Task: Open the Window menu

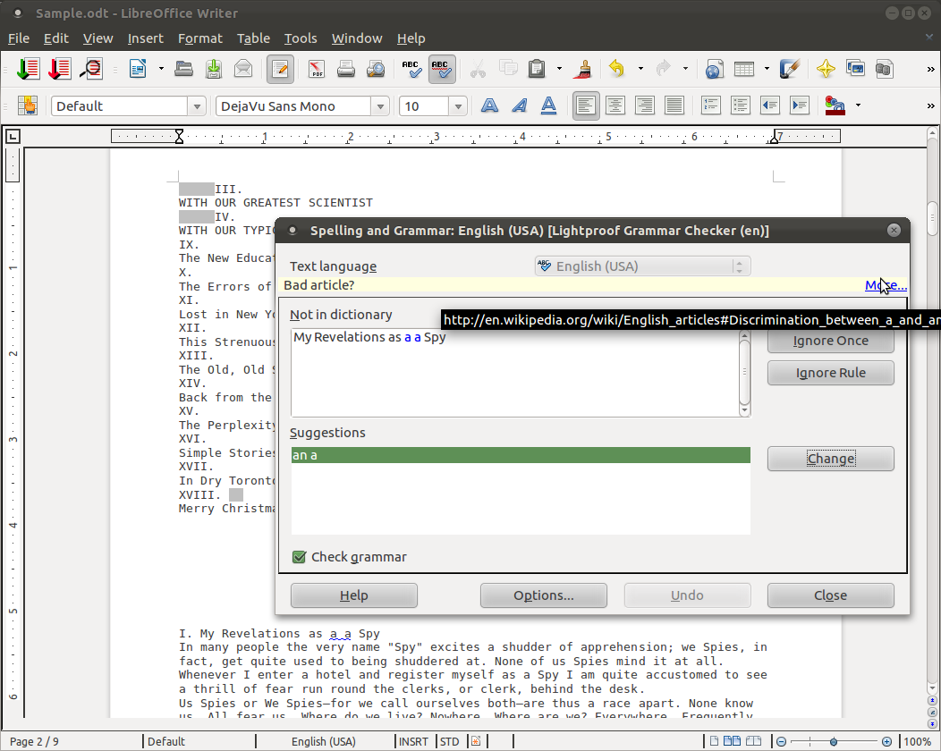Action: [357, 38]
